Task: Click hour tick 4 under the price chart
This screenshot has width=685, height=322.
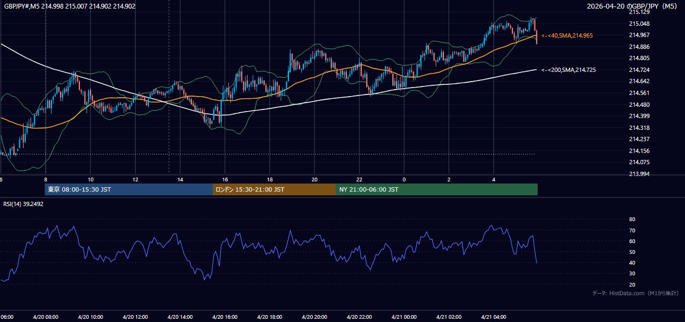Action: pyautogui.click(x=494, y=180)
